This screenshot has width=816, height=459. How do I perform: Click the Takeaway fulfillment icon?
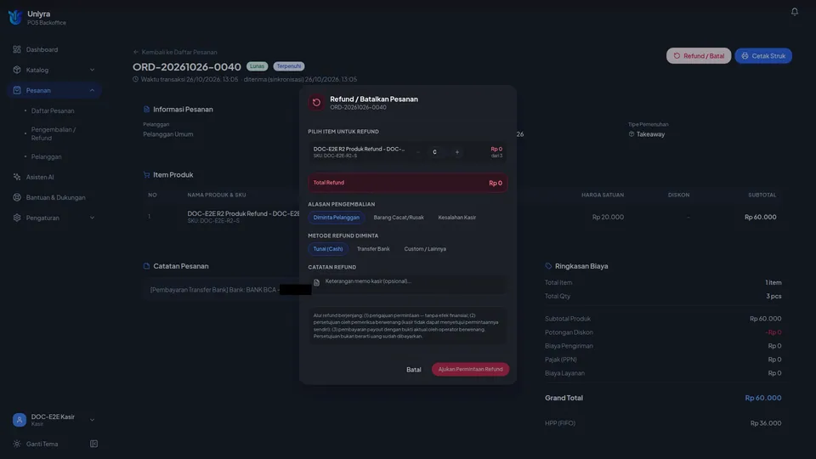[632, 134]
